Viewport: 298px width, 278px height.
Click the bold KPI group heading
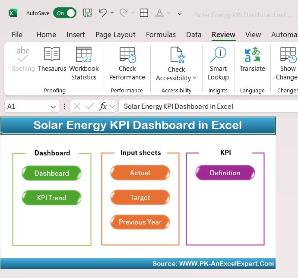(x=225, y=152)
